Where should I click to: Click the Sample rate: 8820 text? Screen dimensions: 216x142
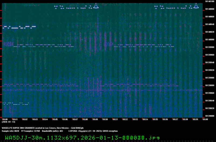click(10, 131)
